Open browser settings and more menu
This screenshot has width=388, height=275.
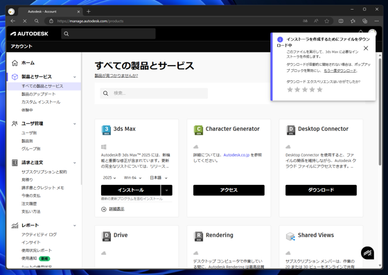(377, 21)
